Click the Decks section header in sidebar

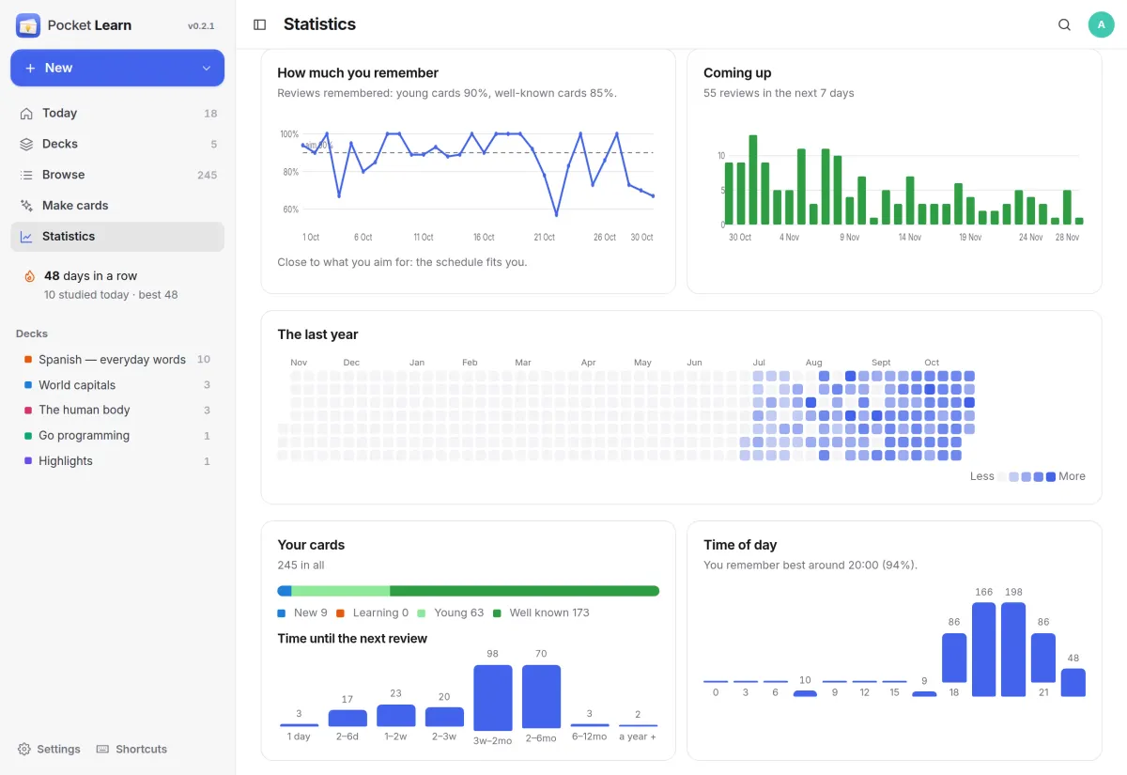[32, 333]
